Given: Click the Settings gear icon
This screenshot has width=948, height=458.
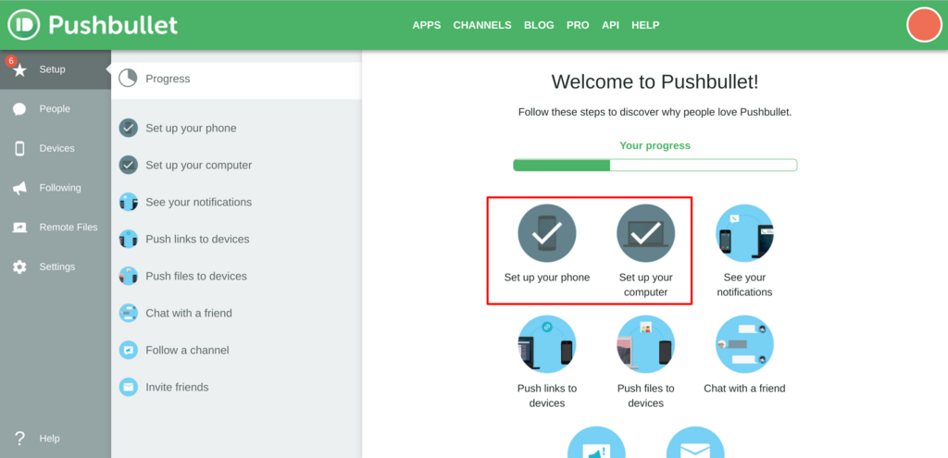Looking at the screenshot, I should pos(20,266).
